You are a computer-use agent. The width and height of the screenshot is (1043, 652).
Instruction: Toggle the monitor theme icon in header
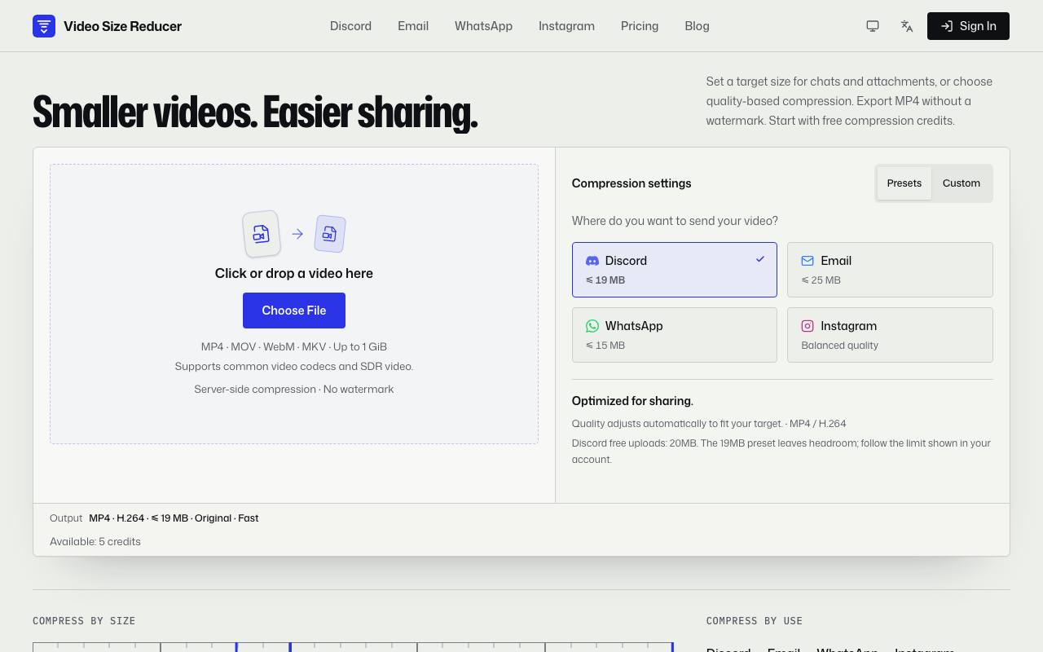(x=873, y=26)
